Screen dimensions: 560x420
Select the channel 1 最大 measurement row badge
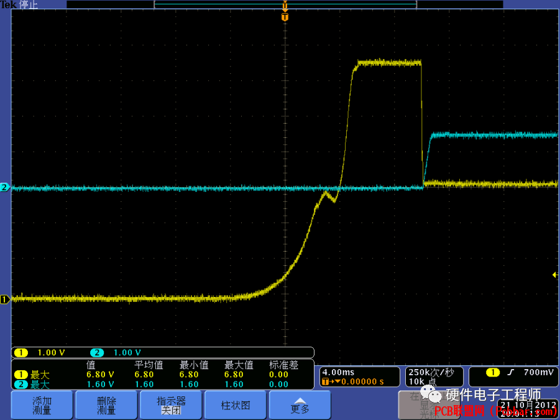coord(21,375)
